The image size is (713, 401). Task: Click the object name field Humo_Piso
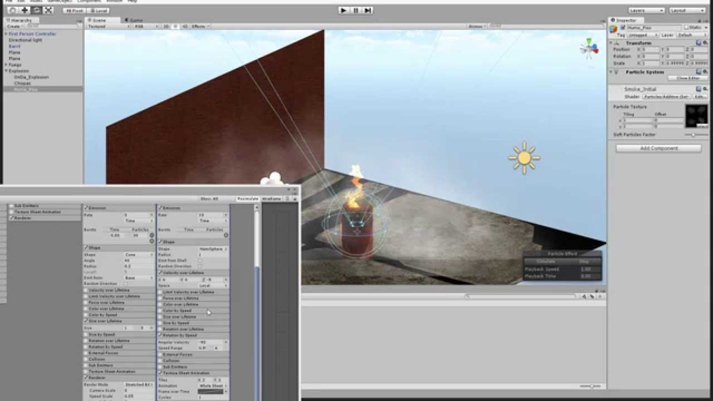[x=653, y=27]
